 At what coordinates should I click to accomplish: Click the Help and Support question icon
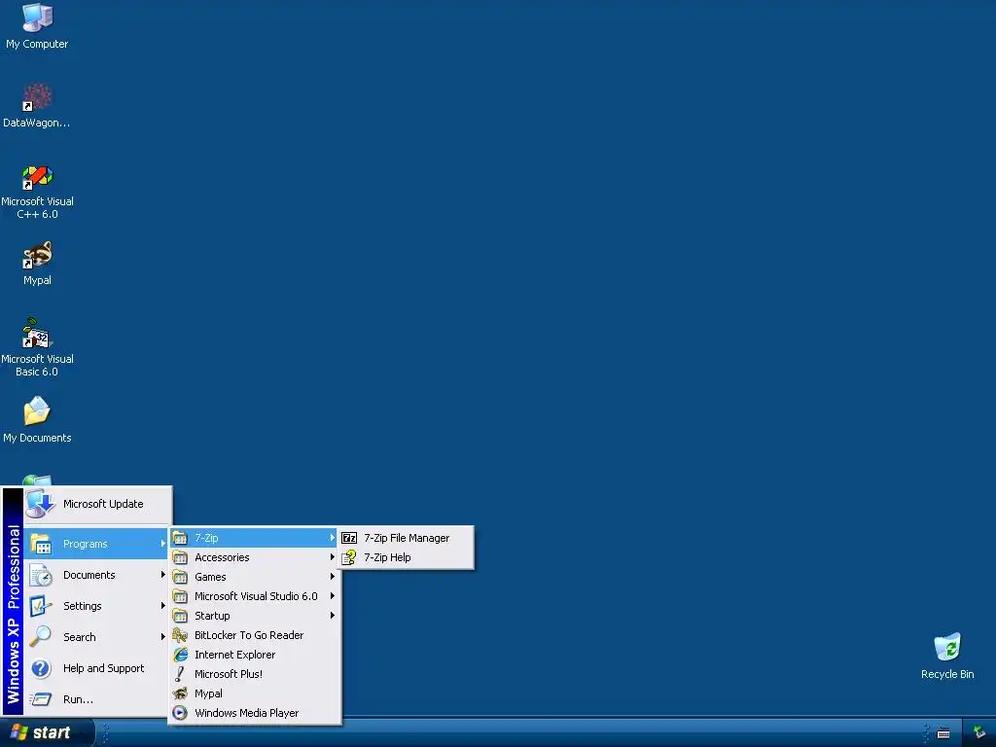41,668
